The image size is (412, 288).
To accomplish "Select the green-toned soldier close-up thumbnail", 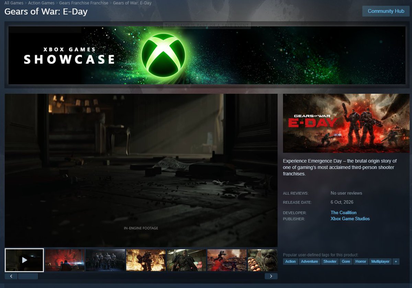I will point(186,260).
